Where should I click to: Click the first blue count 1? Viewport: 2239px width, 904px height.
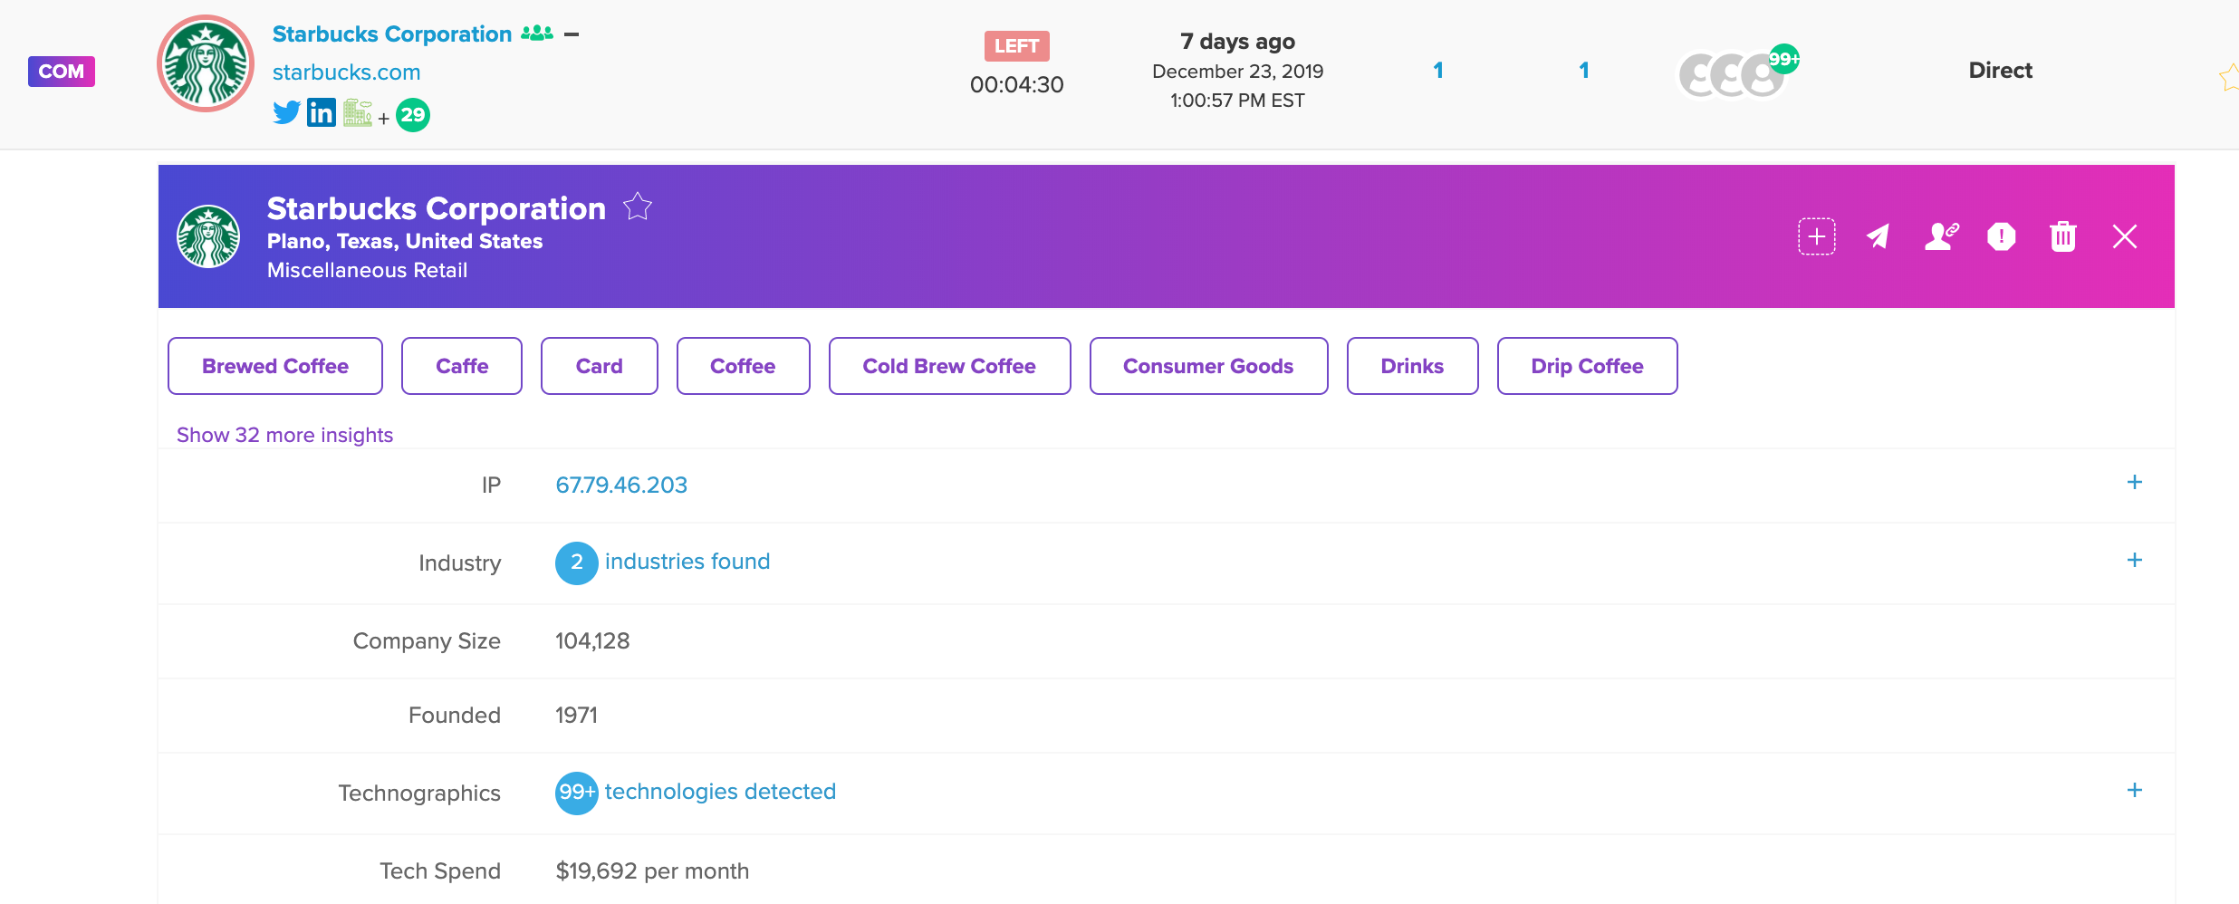[x=1437, y=70]
